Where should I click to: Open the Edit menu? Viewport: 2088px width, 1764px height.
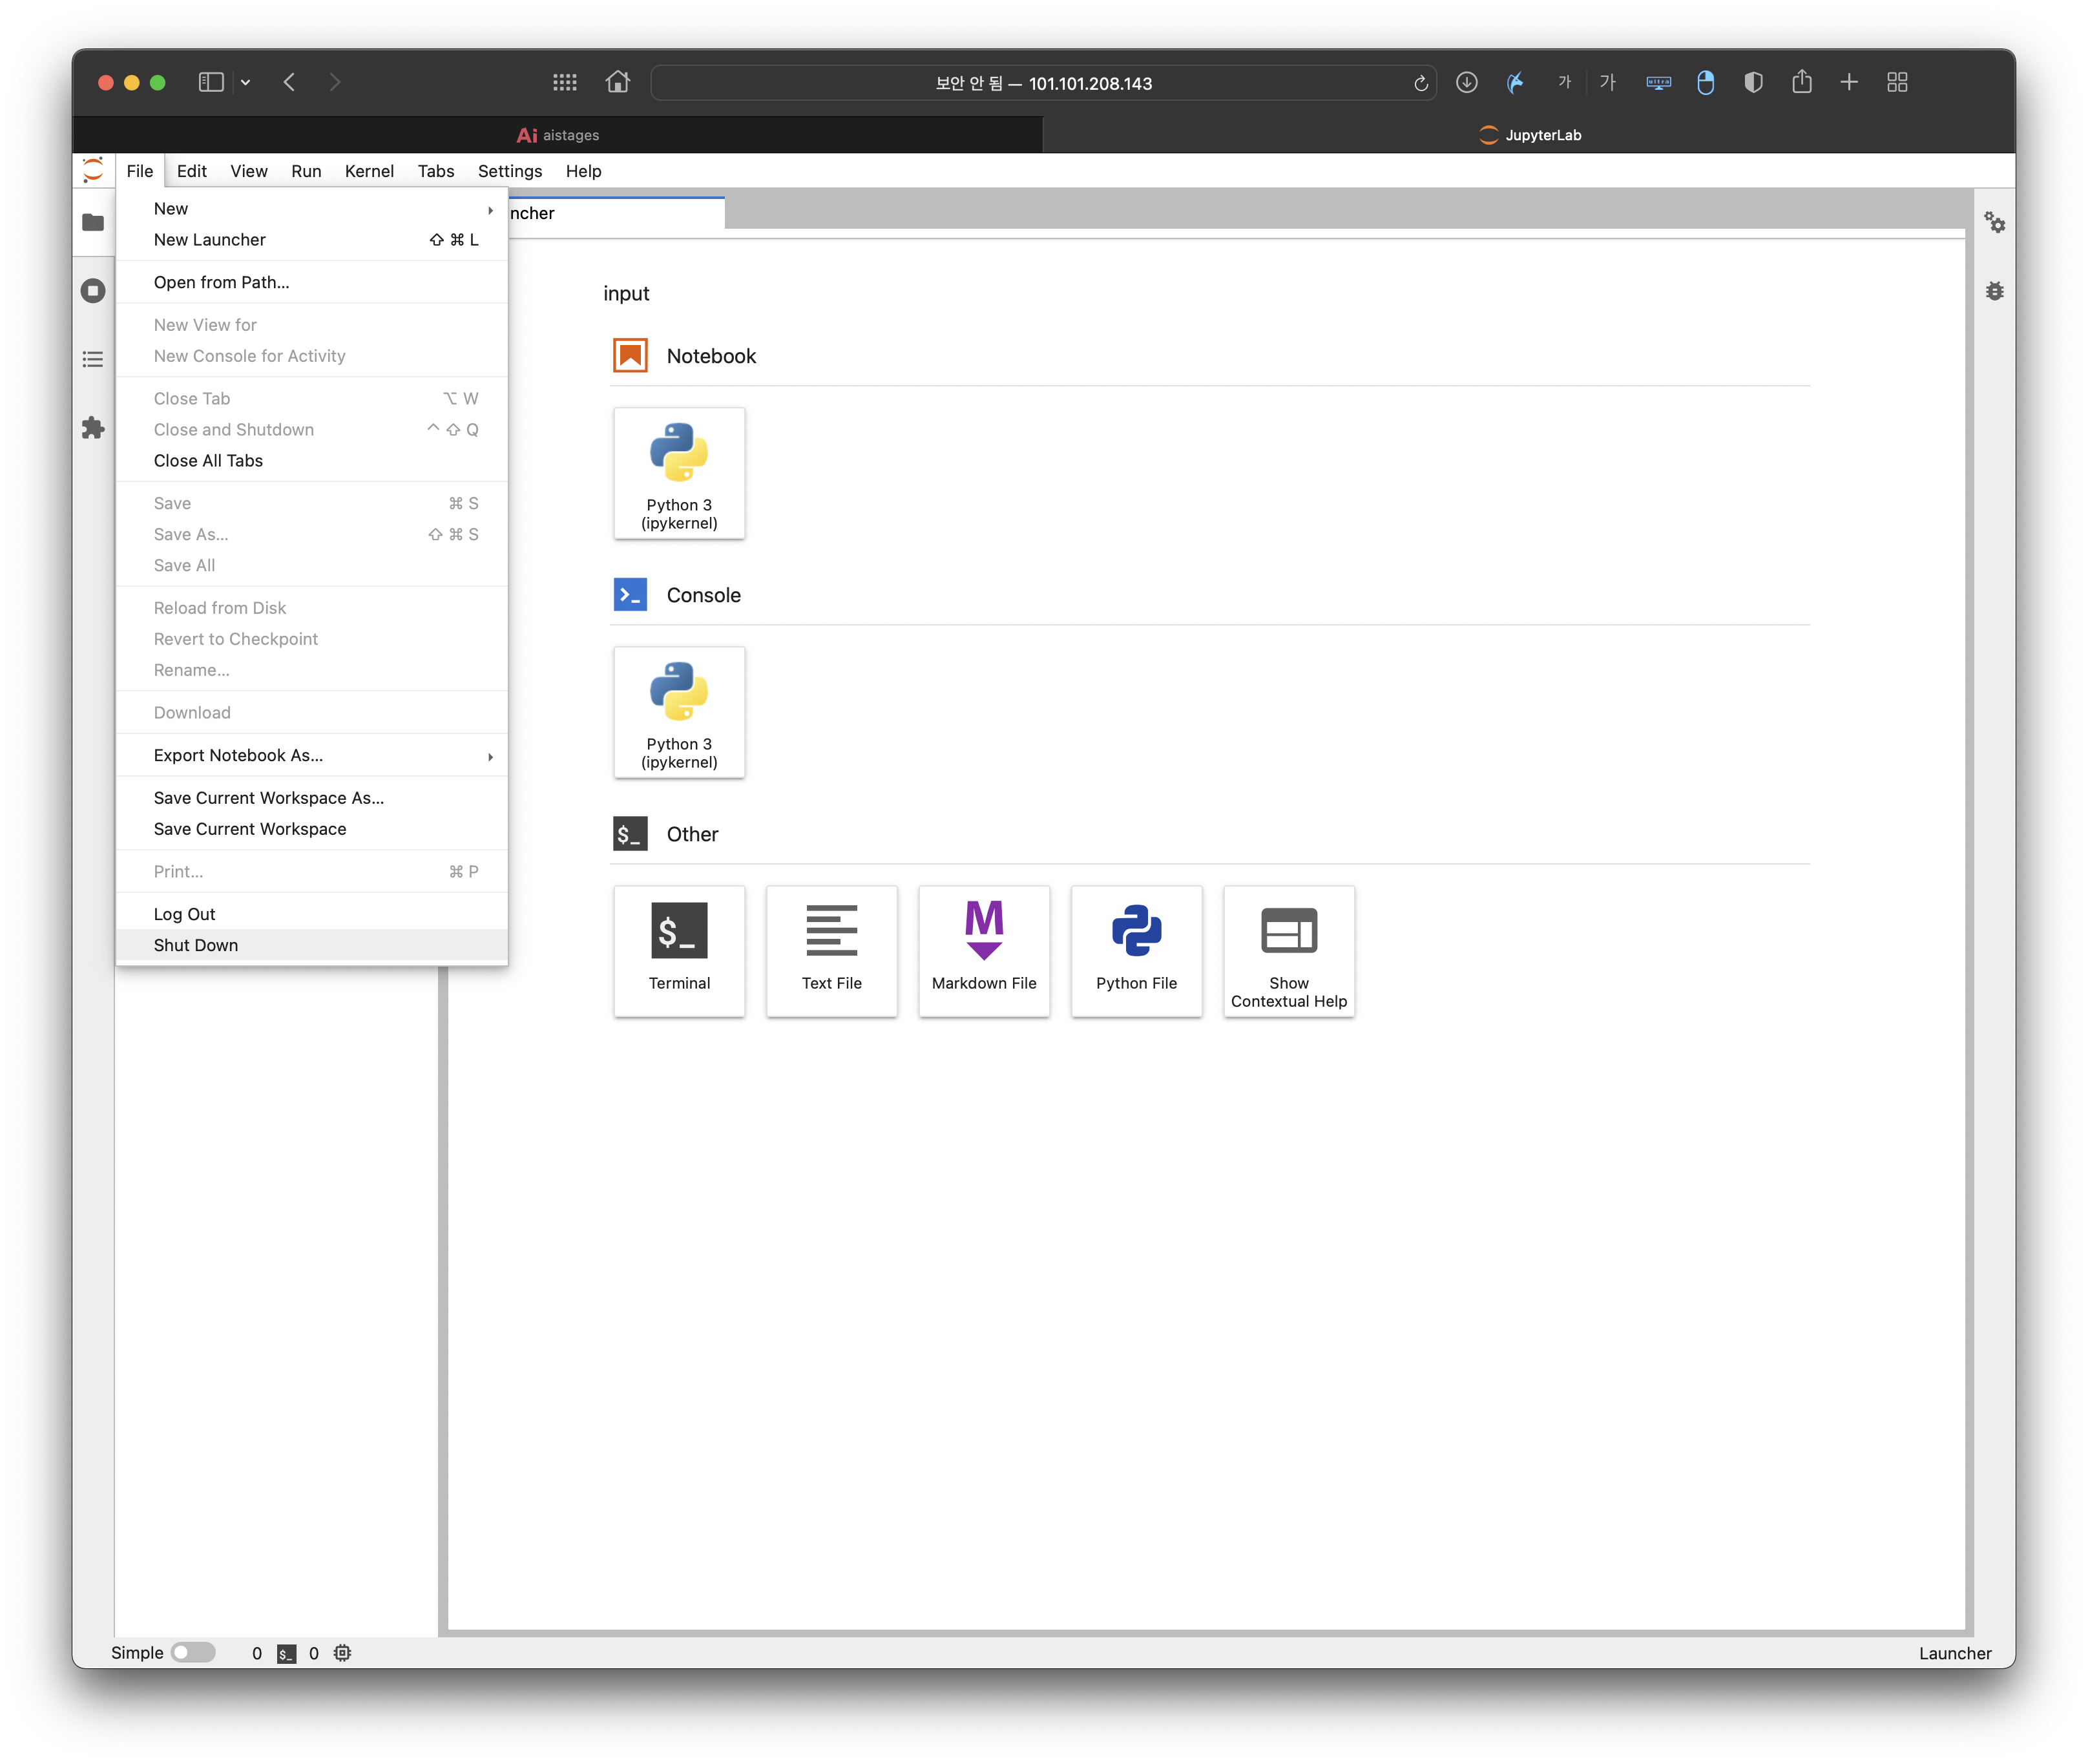coord(192,171)
